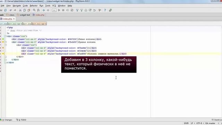The width and height of the screenshot is (222, 125).
Task: Click the closing </div> on last code line
Action: click(x=10, y=62)
